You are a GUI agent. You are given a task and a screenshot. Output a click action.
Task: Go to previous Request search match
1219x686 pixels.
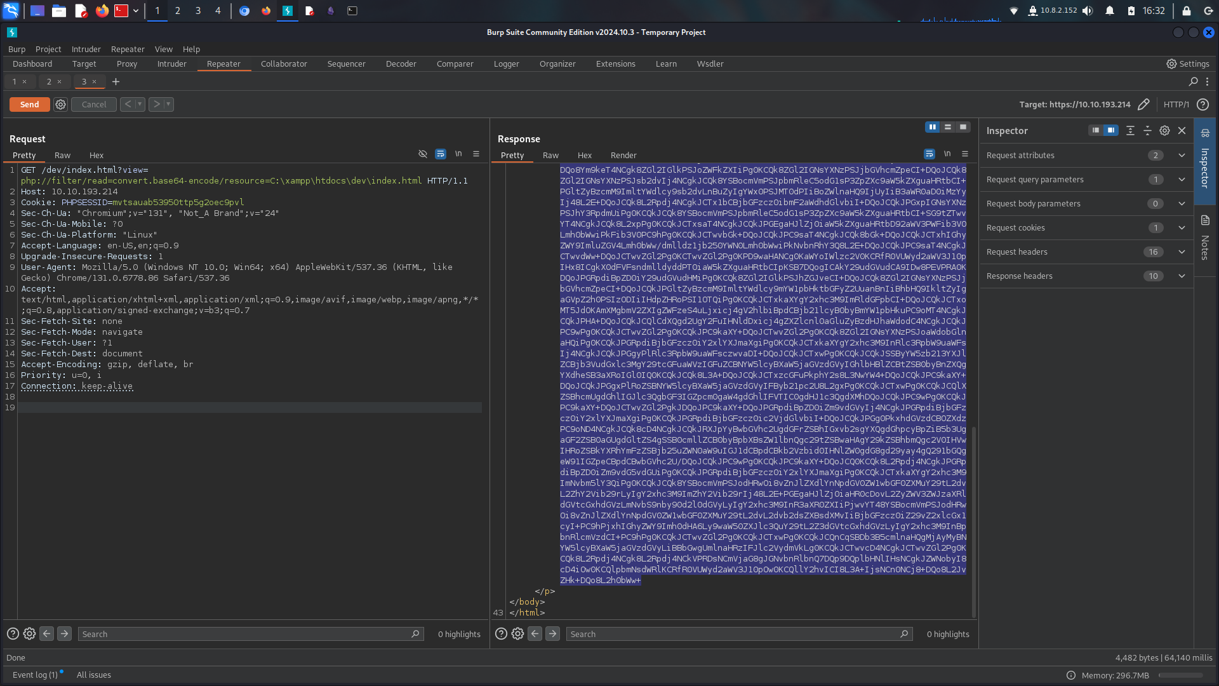point(46,634)
